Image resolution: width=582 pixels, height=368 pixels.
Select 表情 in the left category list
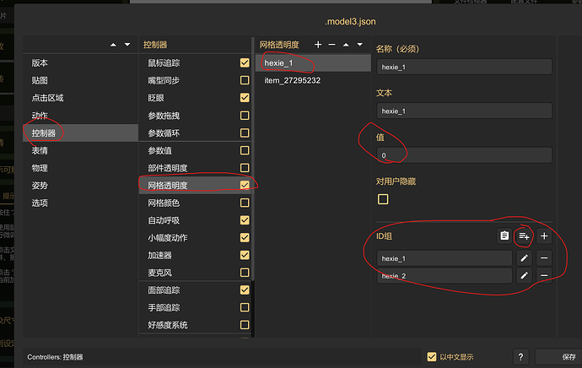pos(40,150)
